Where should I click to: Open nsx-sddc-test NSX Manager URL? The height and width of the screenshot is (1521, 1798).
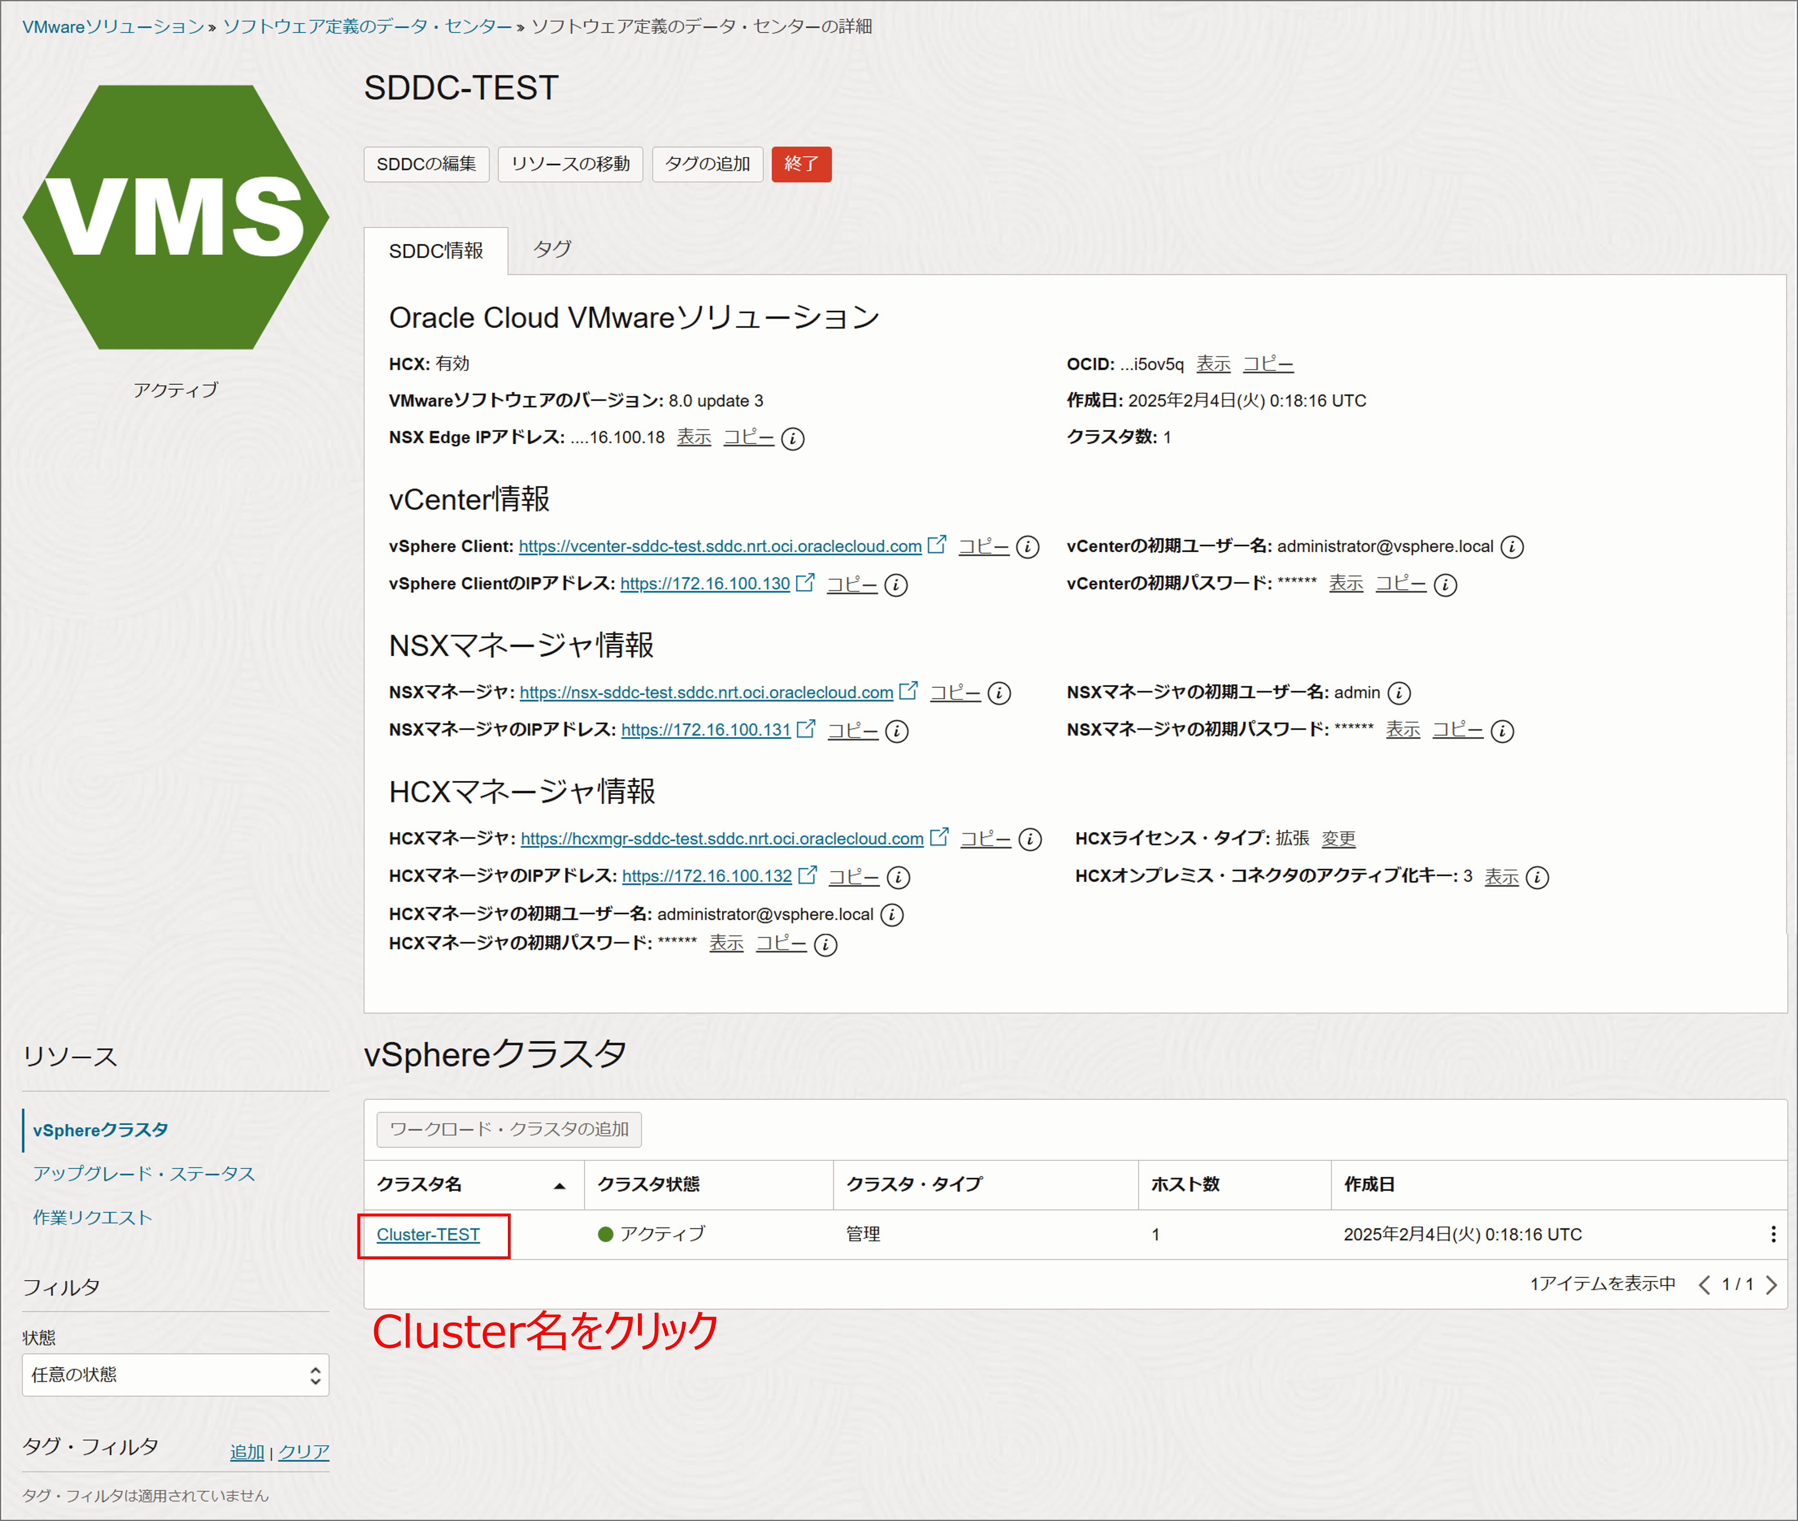(x=706, y=692)
